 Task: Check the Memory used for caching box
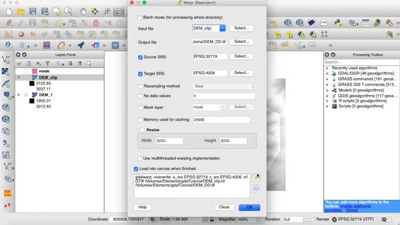click(140, 119)
